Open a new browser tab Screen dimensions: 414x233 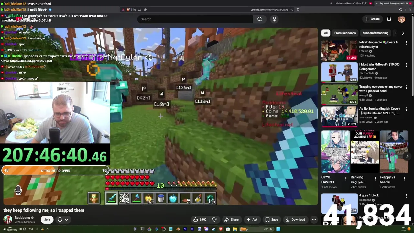pyautogui.click(x=331, y=3)
